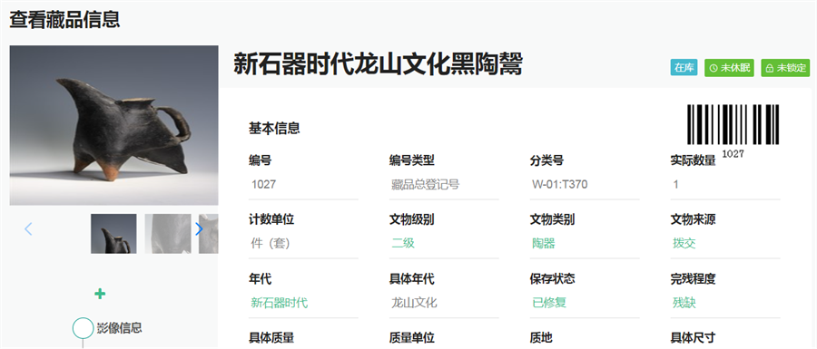Image resolution: width=817 pixels, height=349 pixels.
Task: Click the 保存状态 value 已修复
Action: tap(549, 303)
